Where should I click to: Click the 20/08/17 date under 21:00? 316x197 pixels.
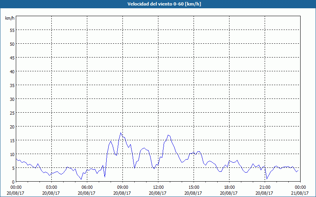264,193
